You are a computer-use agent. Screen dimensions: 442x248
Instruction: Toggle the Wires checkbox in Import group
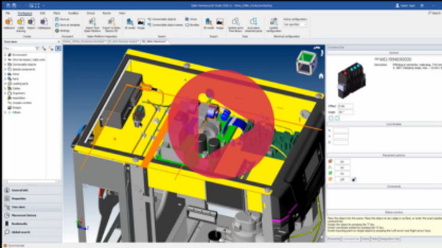click(187, 19)
